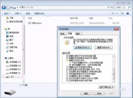Sort by the 大小 column
Image resolution: width=133 pixels, height=98 pixels.
click(110, 18)
